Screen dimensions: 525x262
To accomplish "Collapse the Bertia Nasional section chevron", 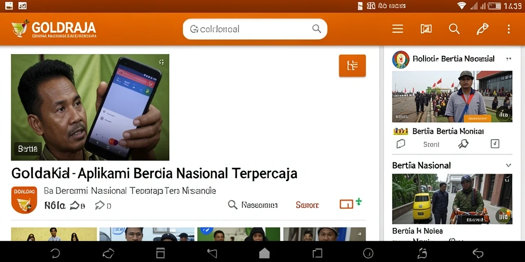I will (509, 165).
